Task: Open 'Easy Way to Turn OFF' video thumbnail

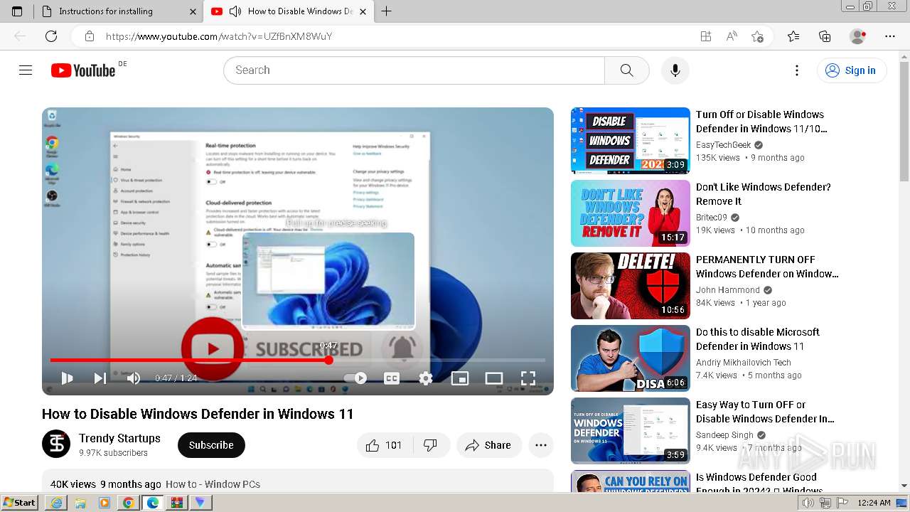Action: pos(631,431)
